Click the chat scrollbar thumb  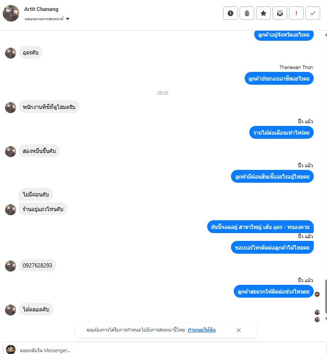(x=326, y=296)
